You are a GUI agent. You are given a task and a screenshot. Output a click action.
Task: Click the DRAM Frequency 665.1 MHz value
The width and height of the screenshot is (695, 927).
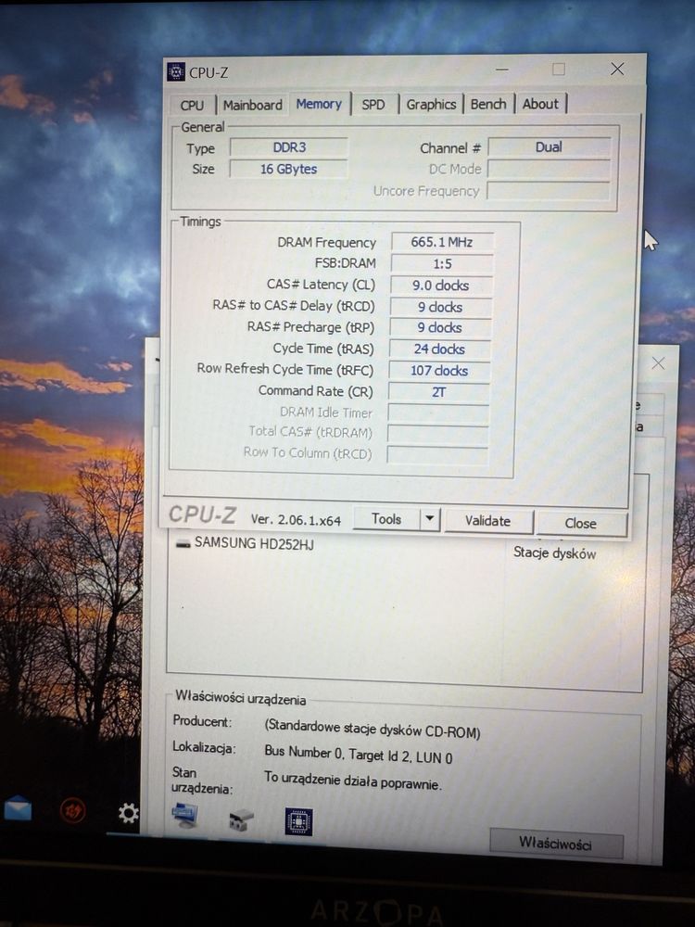(x=442, y=242)
